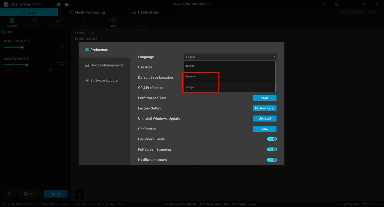The height and width of the screenshot is (207, 384).
Task: Disable Full Screen Scanning switch
Action: (272, 149)
